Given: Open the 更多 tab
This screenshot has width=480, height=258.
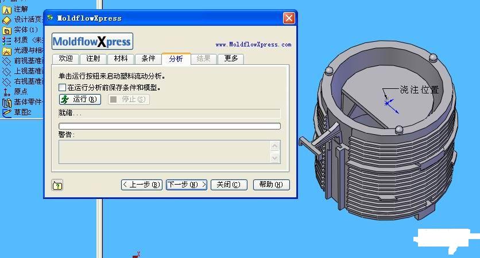Looking at the screenshot, I should (231, 58).
